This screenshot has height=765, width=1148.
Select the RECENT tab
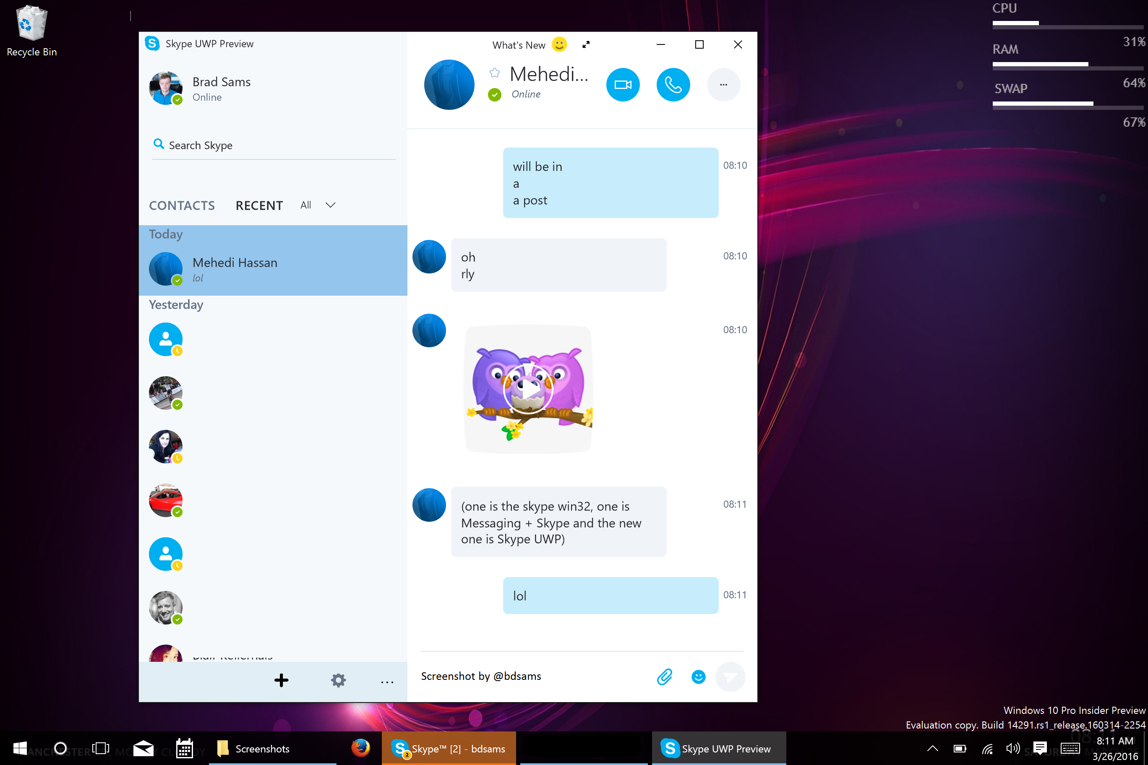[x=259, y=206]
